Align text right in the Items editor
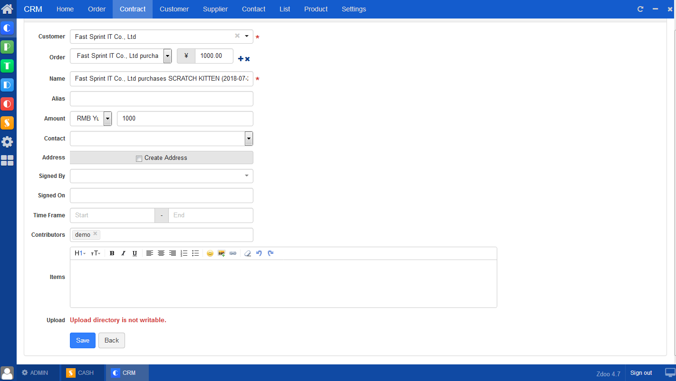676x381 pixels. (172, 253)
